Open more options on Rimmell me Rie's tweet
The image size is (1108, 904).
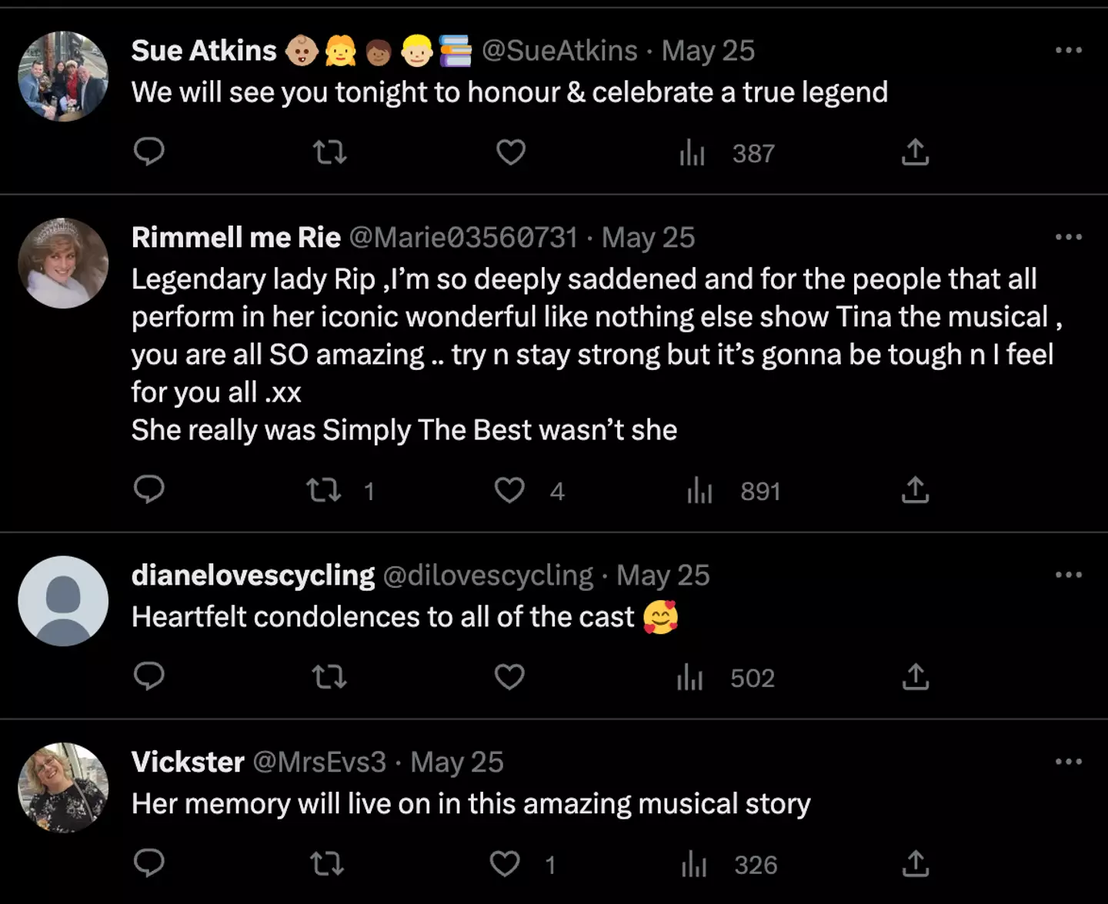coord(1068,237)
